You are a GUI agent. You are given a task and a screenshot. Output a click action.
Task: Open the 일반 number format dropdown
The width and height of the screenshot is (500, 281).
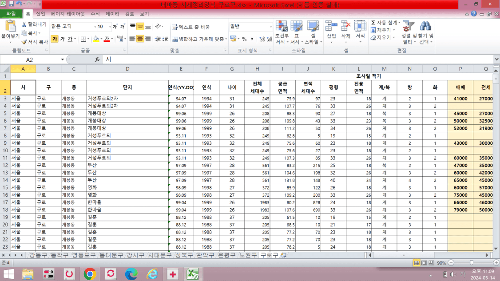(x=271, y=27)
